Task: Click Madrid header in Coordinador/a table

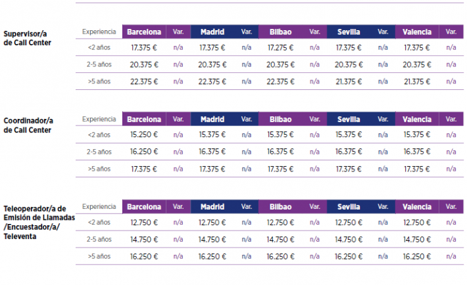Action: [212, 120]
